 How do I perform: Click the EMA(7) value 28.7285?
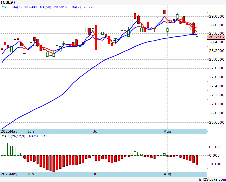pos(90,7)
